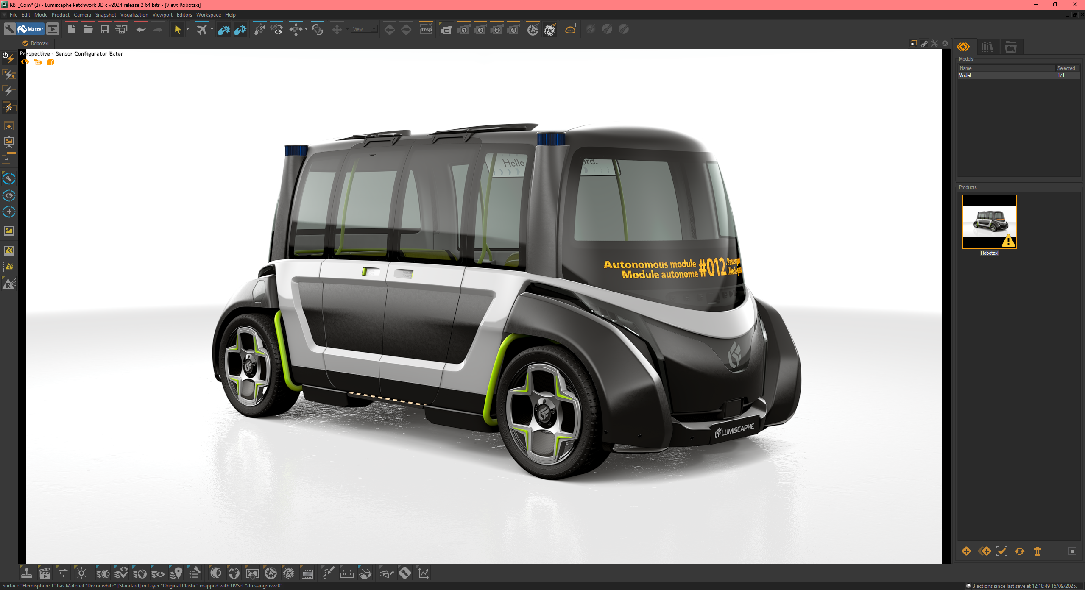Open the ruler measurement tool

[x=346, y=573]
